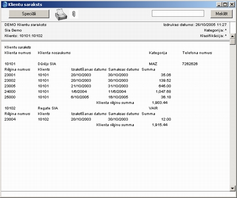This screenshot has width=237, height=198.
Task: Click the Speciāli button
Action: click(x=29, y=14)
